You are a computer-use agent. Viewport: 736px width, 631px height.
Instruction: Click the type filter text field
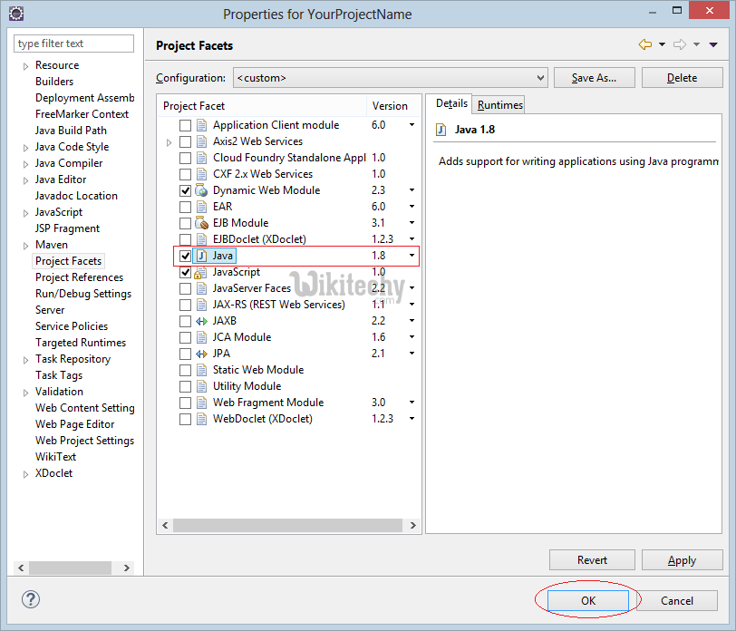click(74, 44)
